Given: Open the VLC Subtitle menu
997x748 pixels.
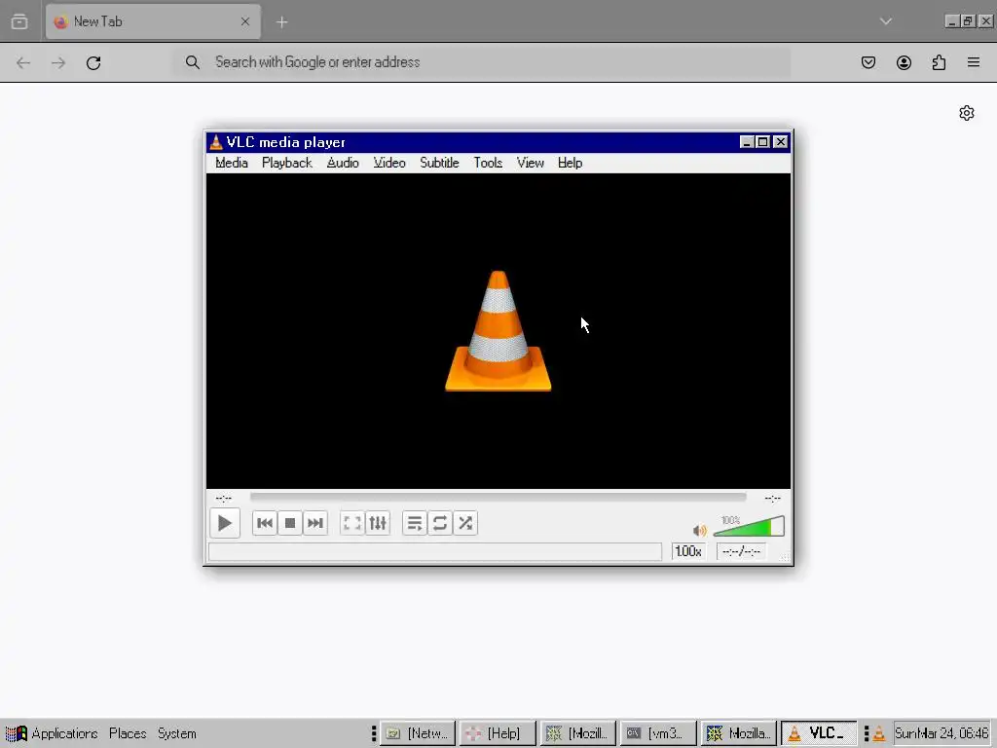Looking at the screenshot, I should pos(439,163).
